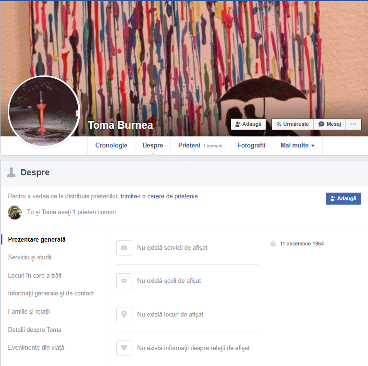Open Locuri în care a trăit section
Viewport: 368px width, 366px height.
click(x=35, y=275)
